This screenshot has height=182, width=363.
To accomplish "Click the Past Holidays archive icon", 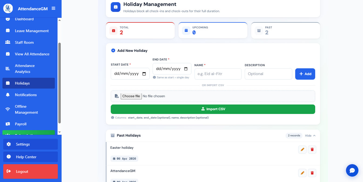I will coord(113,136).
